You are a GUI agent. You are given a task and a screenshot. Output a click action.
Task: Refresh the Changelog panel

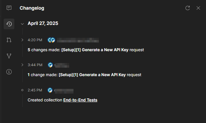point(188,8)
